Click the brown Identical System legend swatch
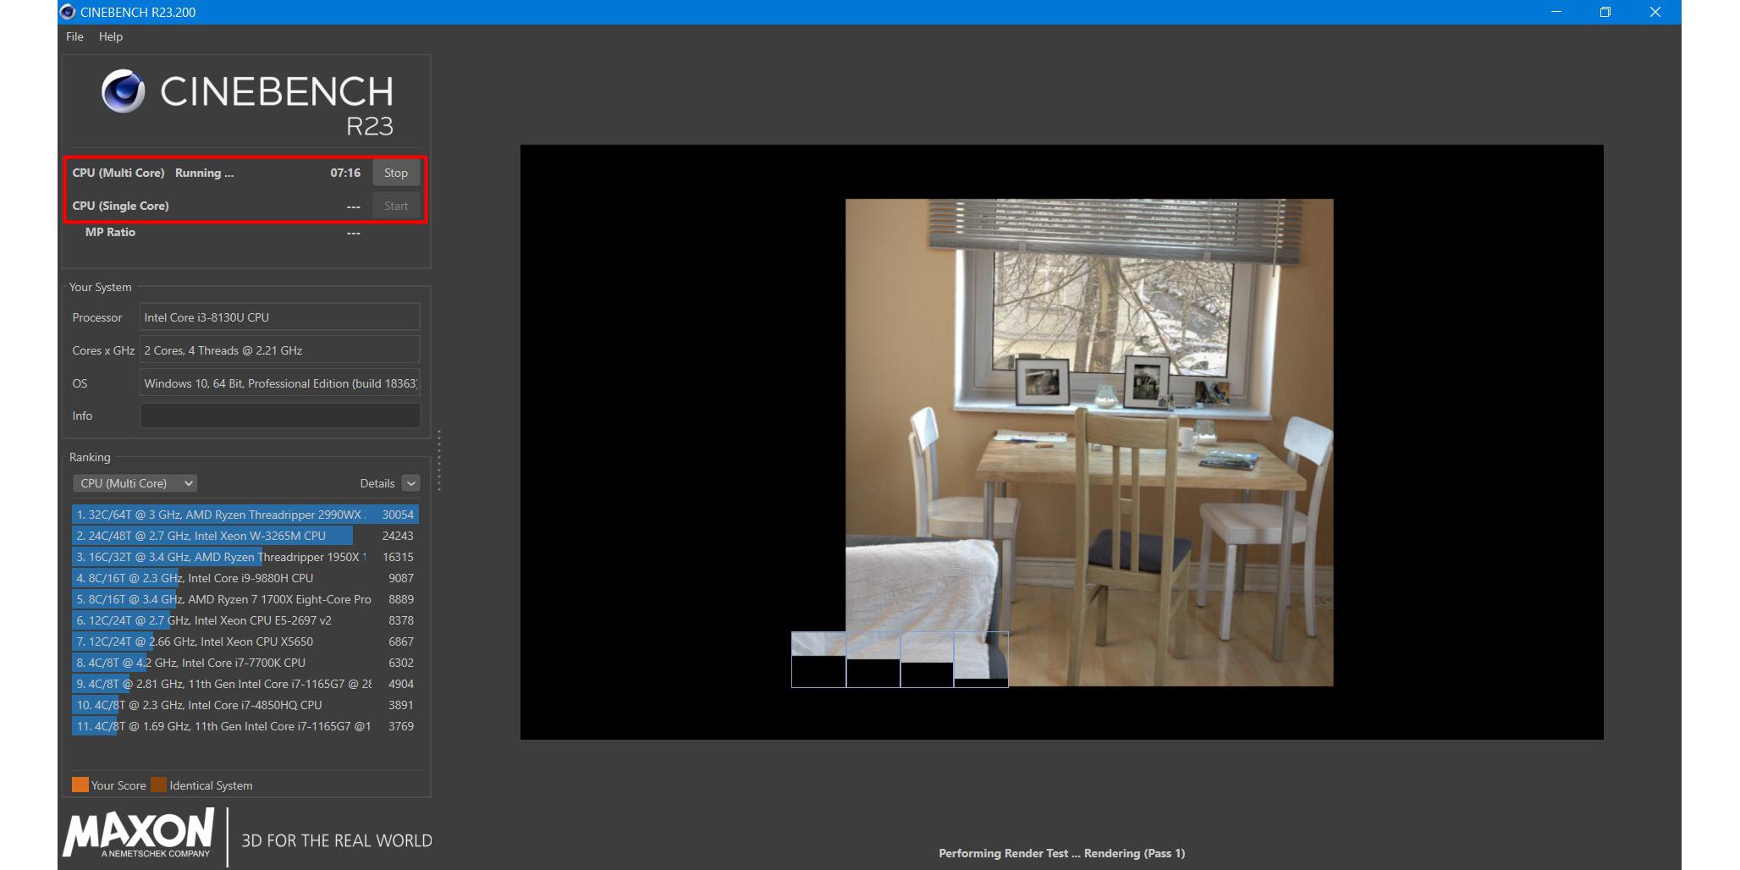This screenshot has height=870, width=1740. tap(158, 785)
